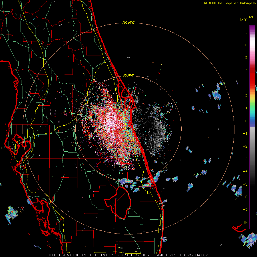Click the 1 value on the dB scale

[246, 108]
